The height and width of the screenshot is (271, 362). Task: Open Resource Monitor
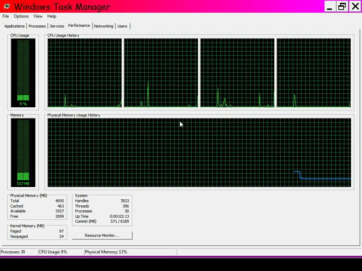(x=102, y=235)
